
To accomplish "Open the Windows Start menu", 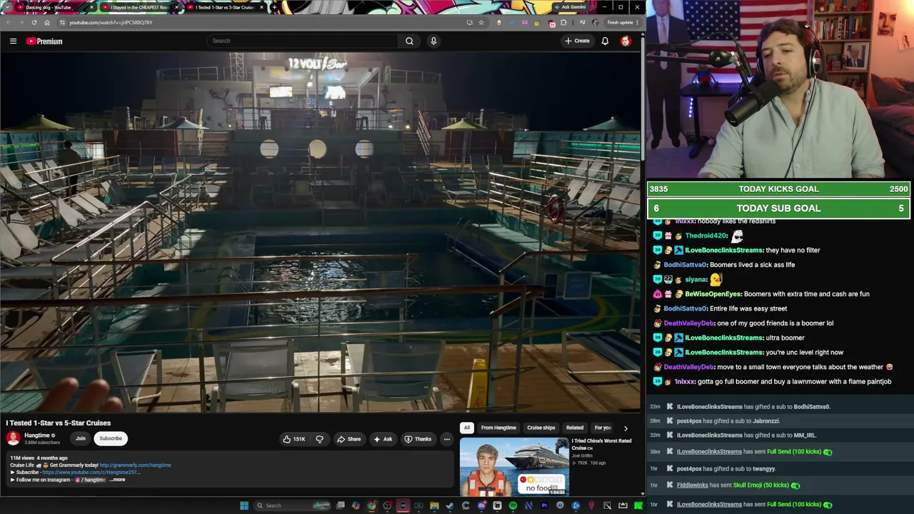I will pos(244,505).
